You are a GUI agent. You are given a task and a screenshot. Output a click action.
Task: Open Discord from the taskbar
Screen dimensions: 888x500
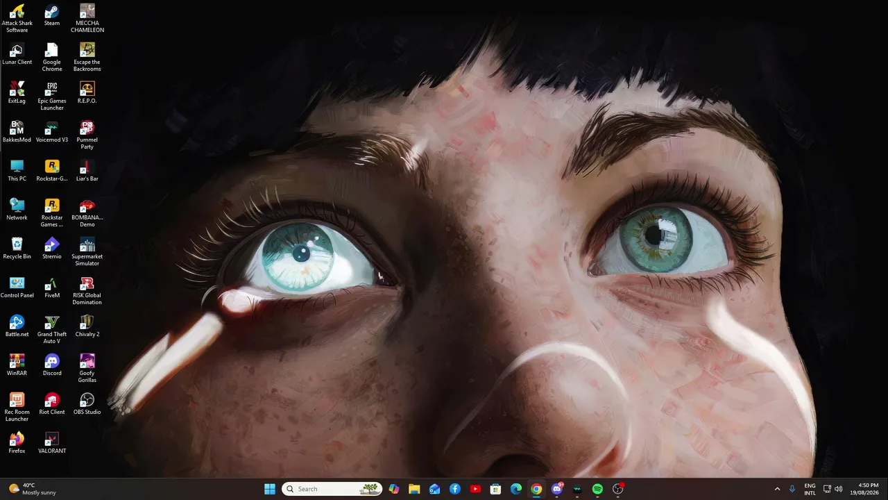(556, 489)
